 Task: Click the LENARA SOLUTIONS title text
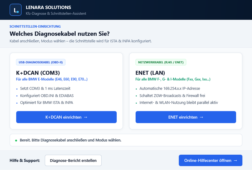coord(48,8)
